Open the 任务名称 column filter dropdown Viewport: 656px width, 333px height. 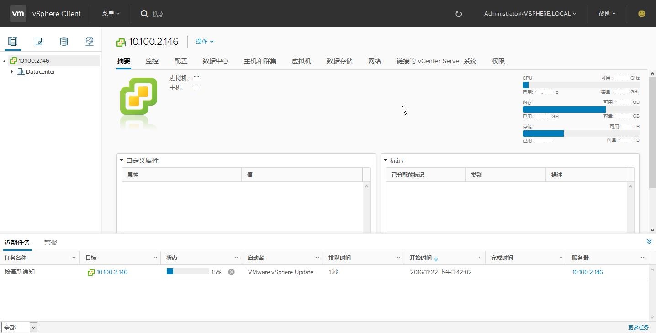click(x=74, y=258)
